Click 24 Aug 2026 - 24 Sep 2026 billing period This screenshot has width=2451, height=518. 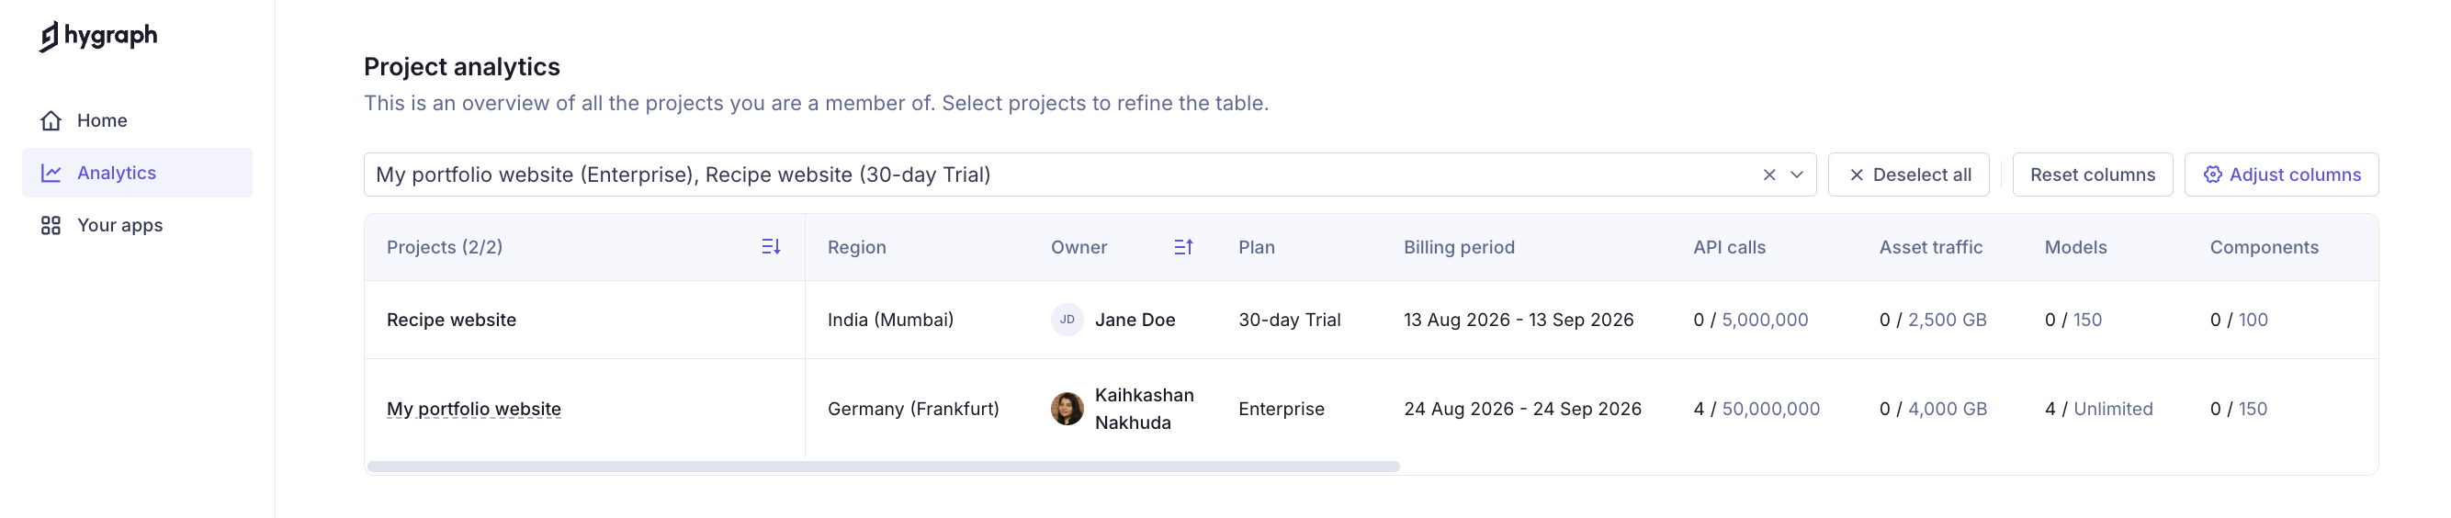point(1522,409)
